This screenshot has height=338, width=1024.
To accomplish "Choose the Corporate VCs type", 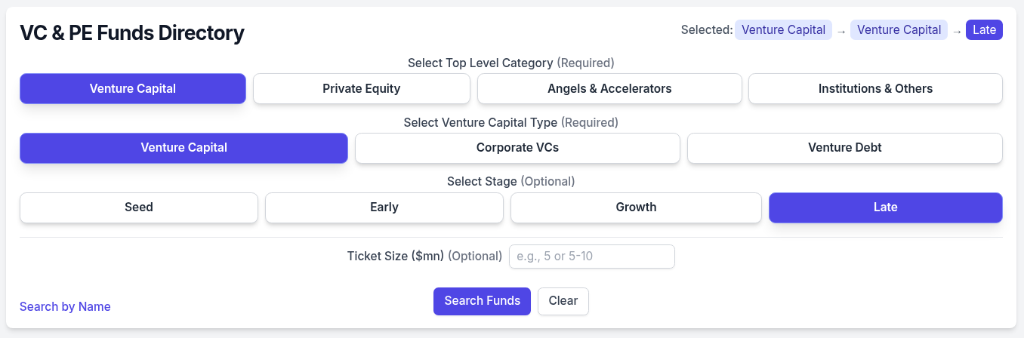I will (x=517, y=148).
